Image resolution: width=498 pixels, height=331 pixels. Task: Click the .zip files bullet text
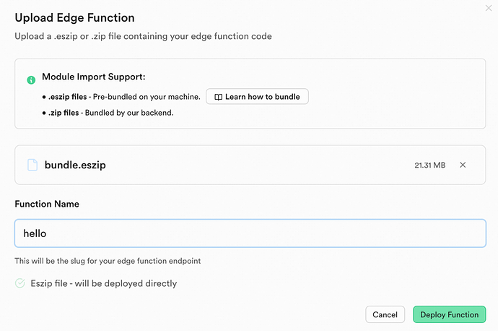tap(111, 112)
